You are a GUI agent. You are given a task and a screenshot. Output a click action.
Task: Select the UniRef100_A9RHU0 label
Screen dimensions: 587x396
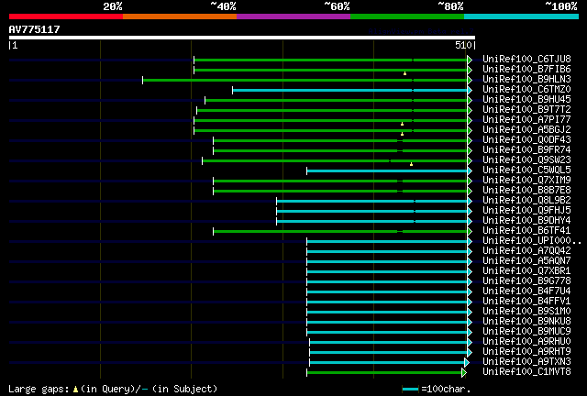526,342
